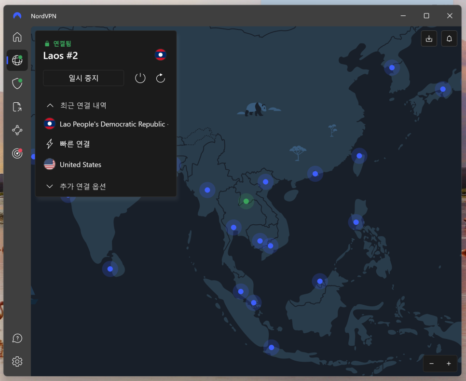The height and width of the screenshot is (381, 466).
Task: Select the globe VPN map icon
Action: [x=17, y=60]
